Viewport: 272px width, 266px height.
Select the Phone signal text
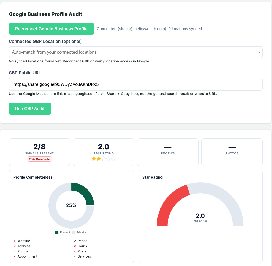[83, 241]
